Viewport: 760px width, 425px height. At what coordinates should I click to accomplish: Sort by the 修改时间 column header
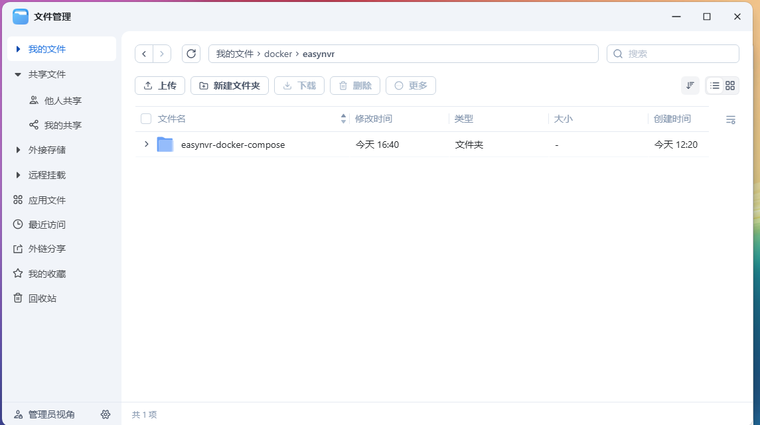pos(374,119)
